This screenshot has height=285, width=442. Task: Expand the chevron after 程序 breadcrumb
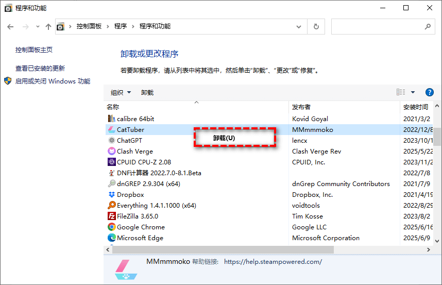(133, 26)
